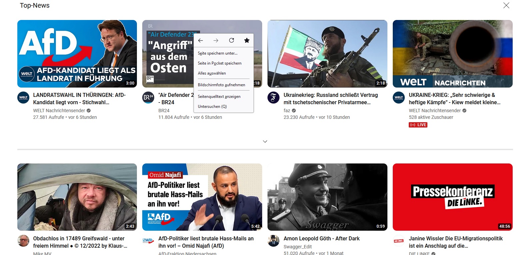
Task: Expand Top-News with chevron down
Action: tap(265, 141)
